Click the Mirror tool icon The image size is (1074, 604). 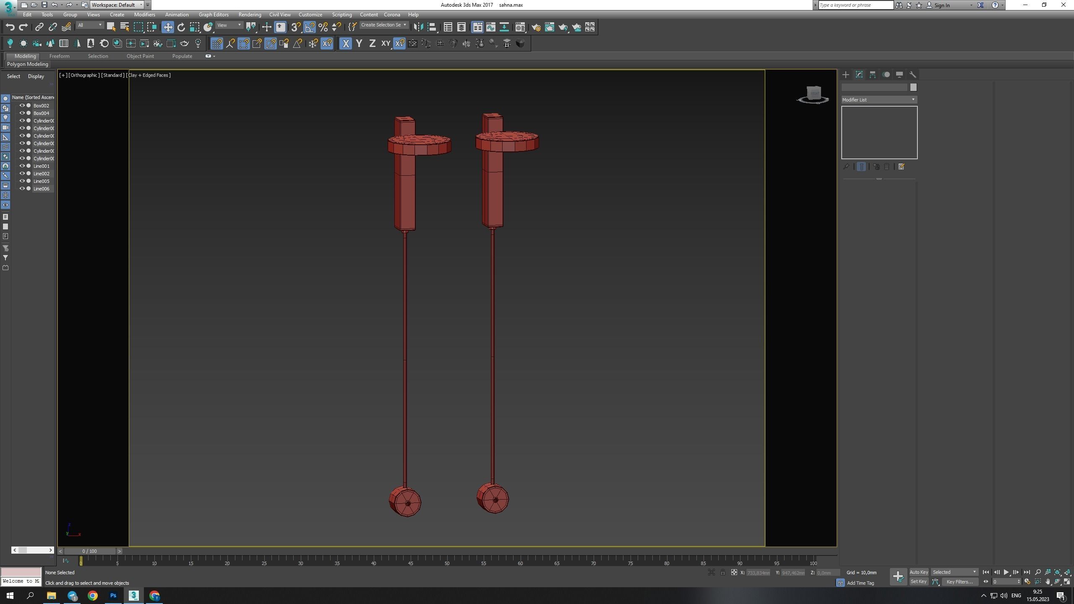[x=418, y=27]
